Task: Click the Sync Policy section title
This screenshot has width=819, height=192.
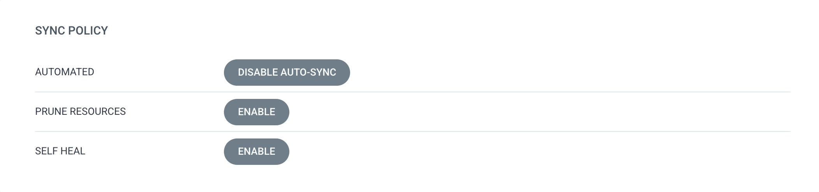Action: [x=71, y=31]
